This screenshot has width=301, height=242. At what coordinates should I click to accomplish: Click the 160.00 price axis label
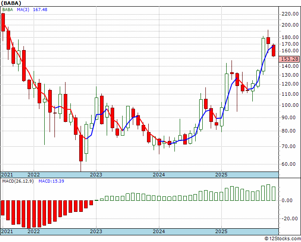290,51
